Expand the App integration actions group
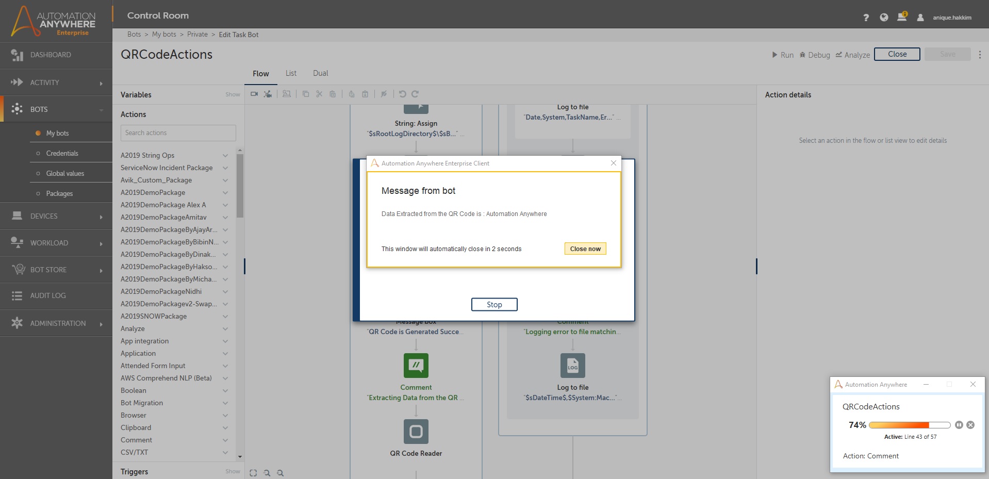This screenshot has width=989, height=479. pos(225,341)
